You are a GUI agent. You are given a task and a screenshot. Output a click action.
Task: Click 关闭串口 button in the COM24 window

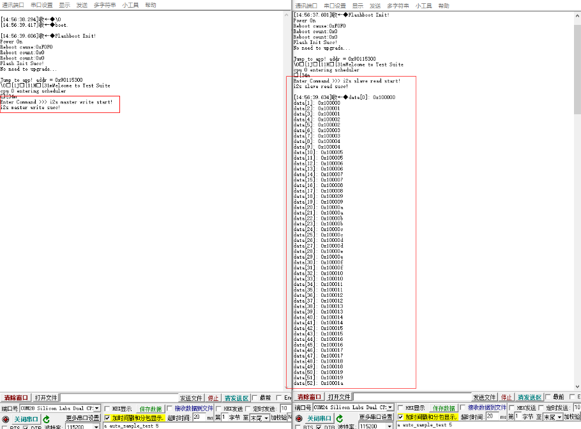[319, 419]
